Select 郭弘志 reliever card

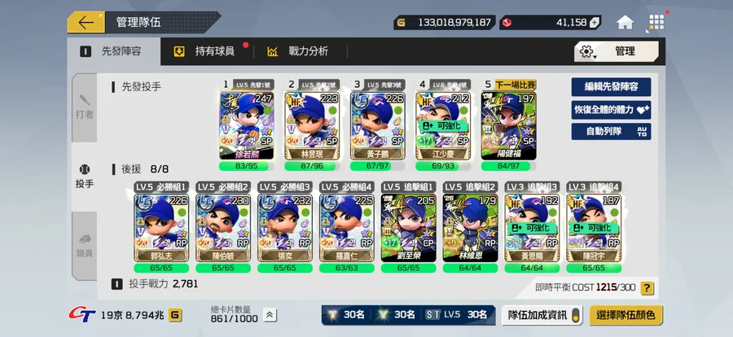pos(161,227)
